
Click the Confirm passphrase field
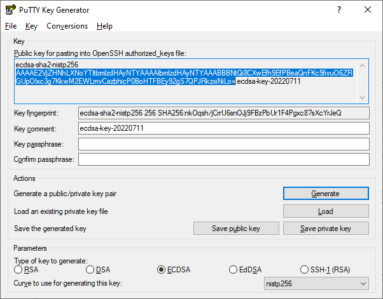pos(223,159)
